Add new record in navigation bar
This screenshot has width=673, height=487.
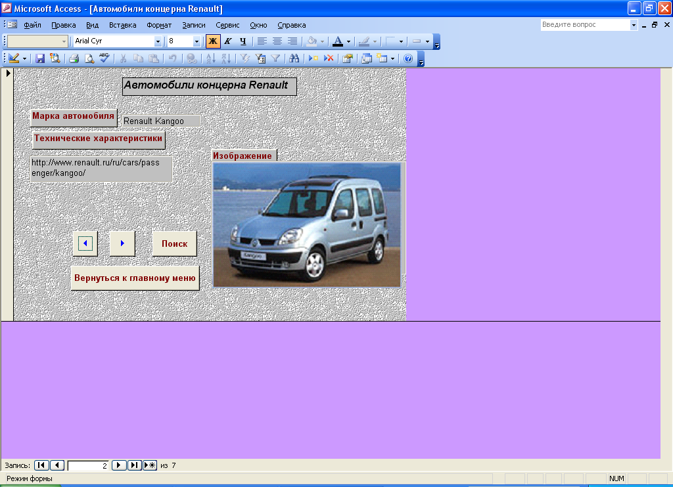[x=150, y=465]
